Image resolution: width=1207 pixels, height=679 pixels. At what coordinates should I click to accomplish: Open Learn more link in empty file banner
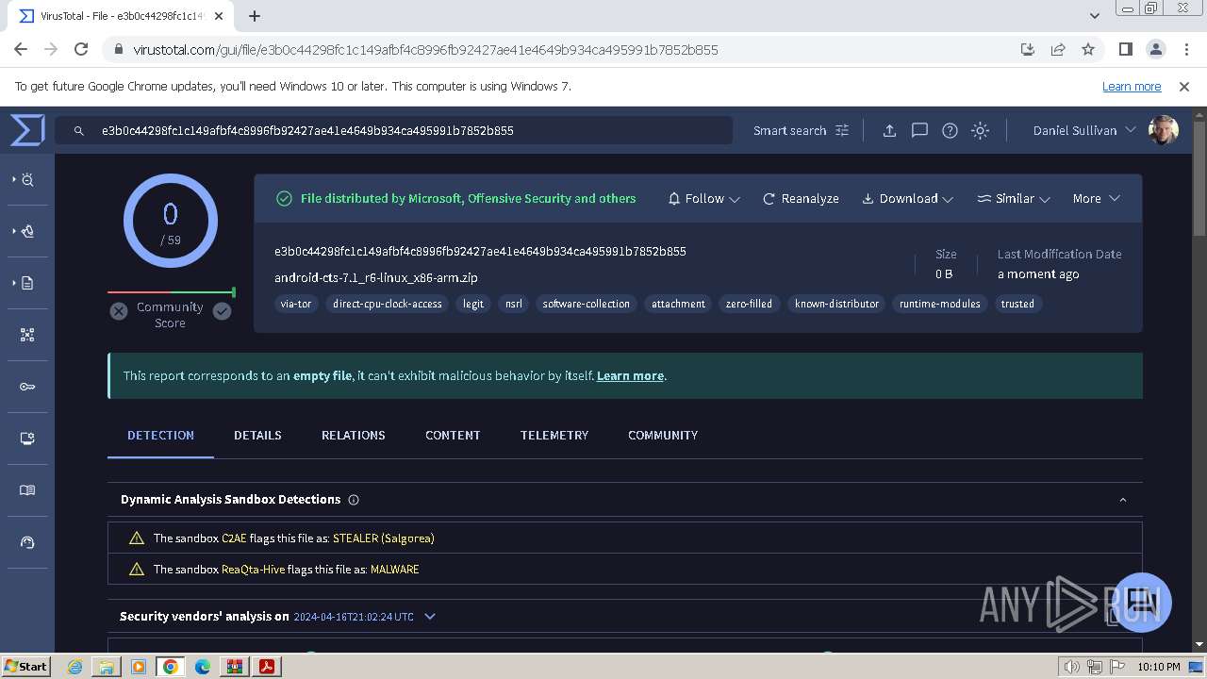coord(630,375)
